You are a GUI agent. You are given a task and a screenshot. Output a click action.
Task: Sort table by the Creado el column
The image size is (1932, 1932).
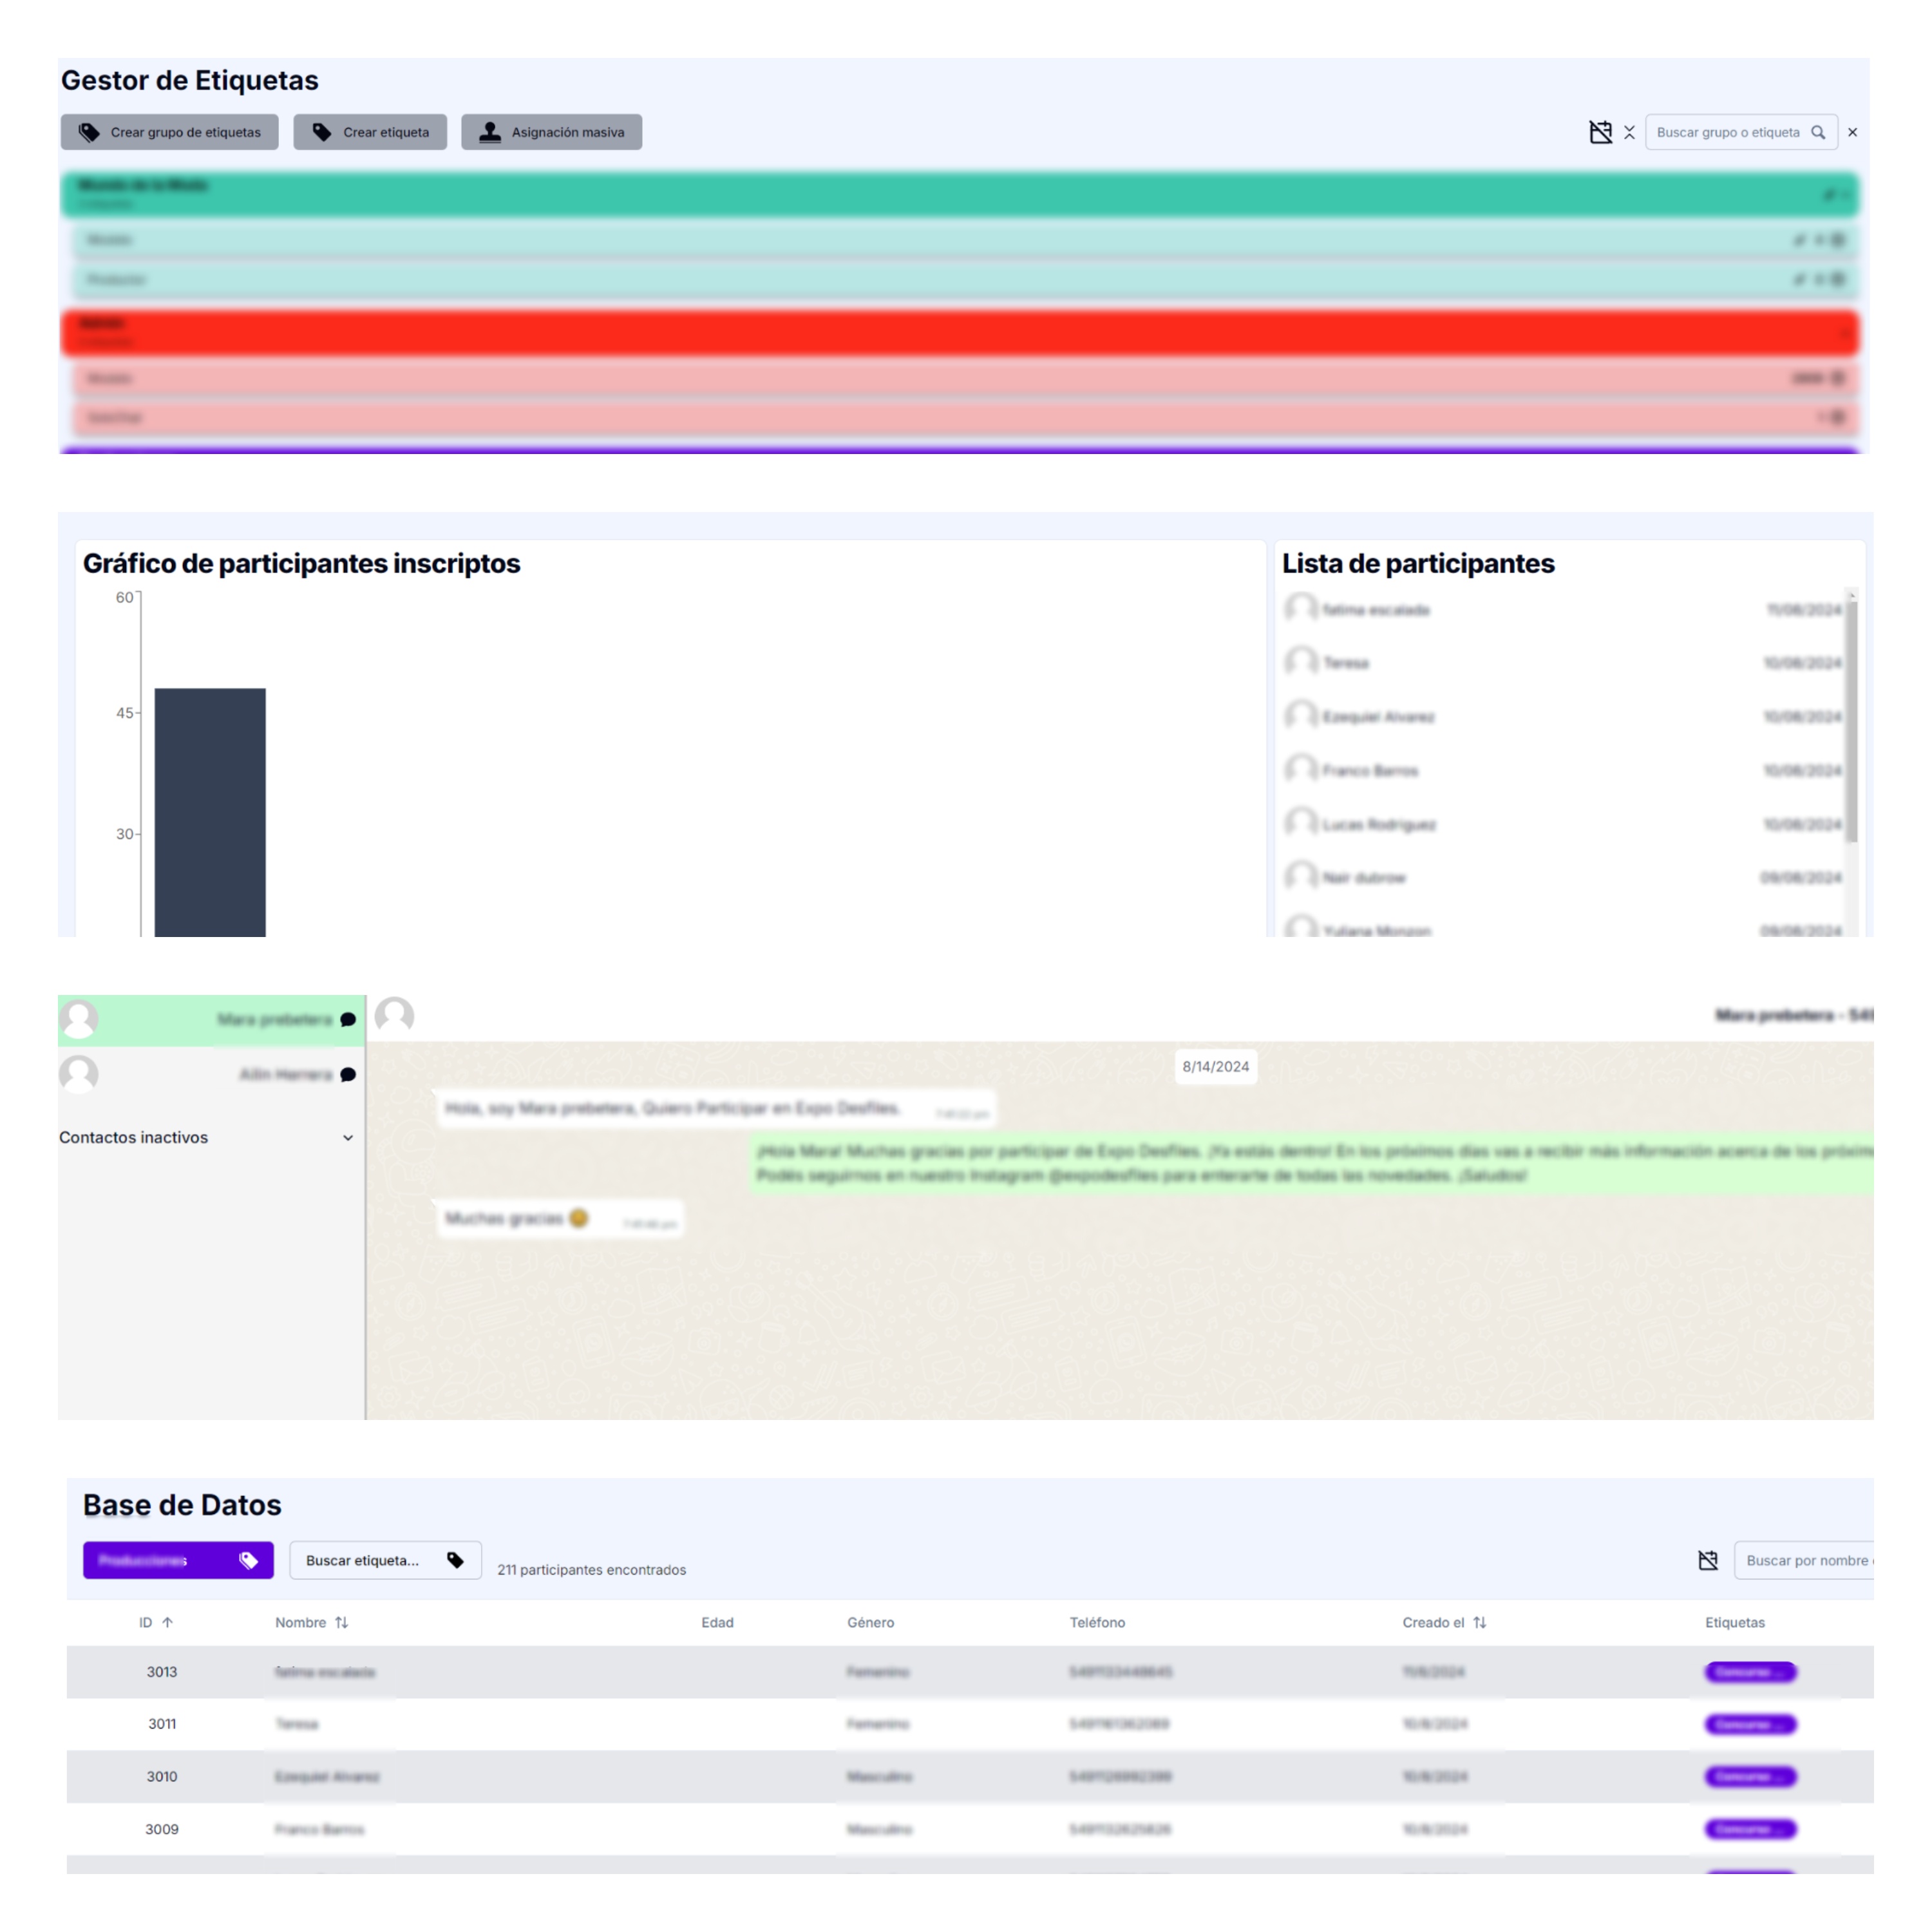coord(1444,1622)
